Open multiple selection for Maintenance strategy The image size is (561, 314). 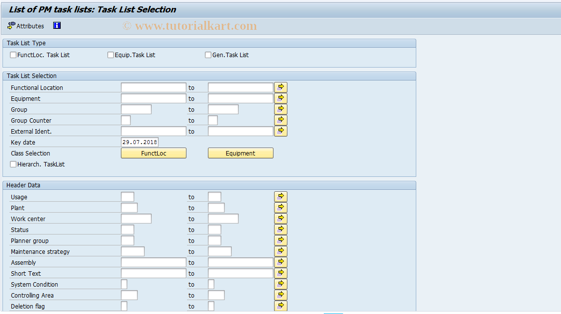pos(281,251)
